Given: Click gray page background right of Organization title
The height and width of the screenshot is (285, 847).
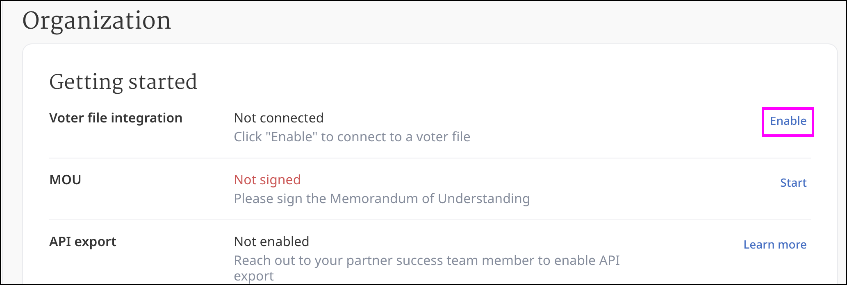Looking at the screenshot, I should pos(492,20).
